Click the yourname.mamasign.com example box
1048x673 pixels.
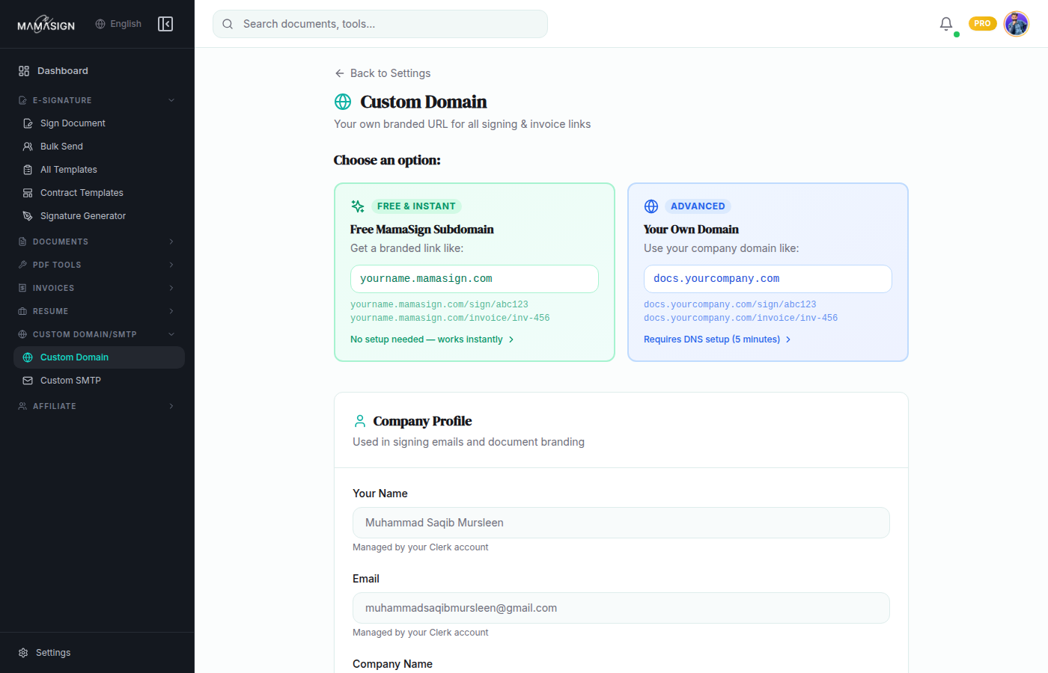click(x=475, y=279)
